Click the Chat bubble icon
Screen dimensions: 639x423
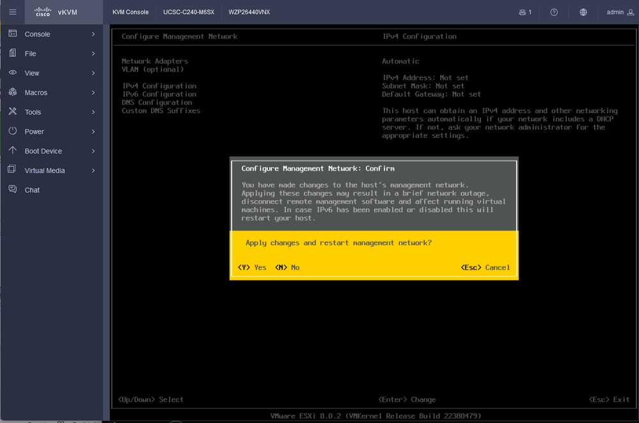(x=13, y=189)
